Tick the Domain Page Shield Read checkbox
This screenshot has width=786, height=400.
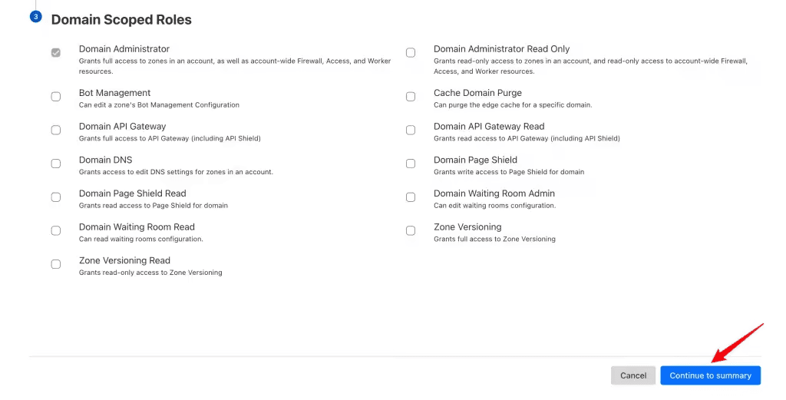[56, 197]
